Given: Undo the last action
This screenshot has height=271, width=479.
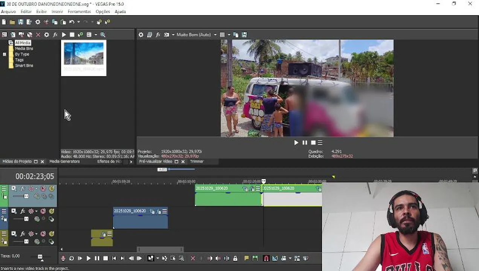Looking at the screenshot, I should [72, 22].
